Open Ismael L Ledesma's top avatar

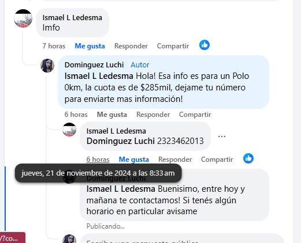pyautogui.click(x=23, y=18)
